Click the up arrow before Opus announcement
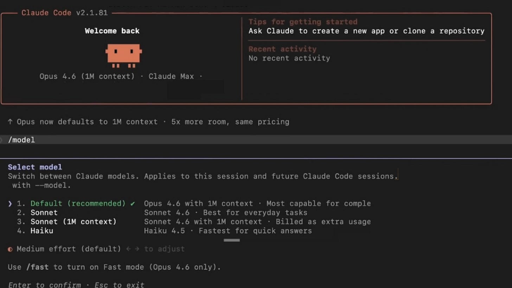This screenshot has width=512, height=288. (10, 122)
